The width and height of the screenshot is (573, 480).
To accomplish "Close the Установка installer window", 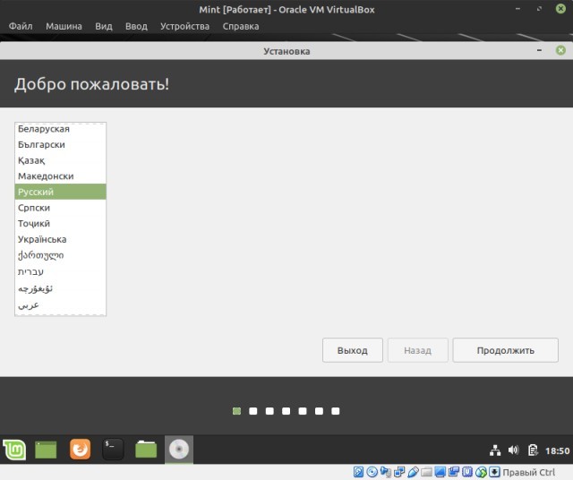I will pos(560,50).
